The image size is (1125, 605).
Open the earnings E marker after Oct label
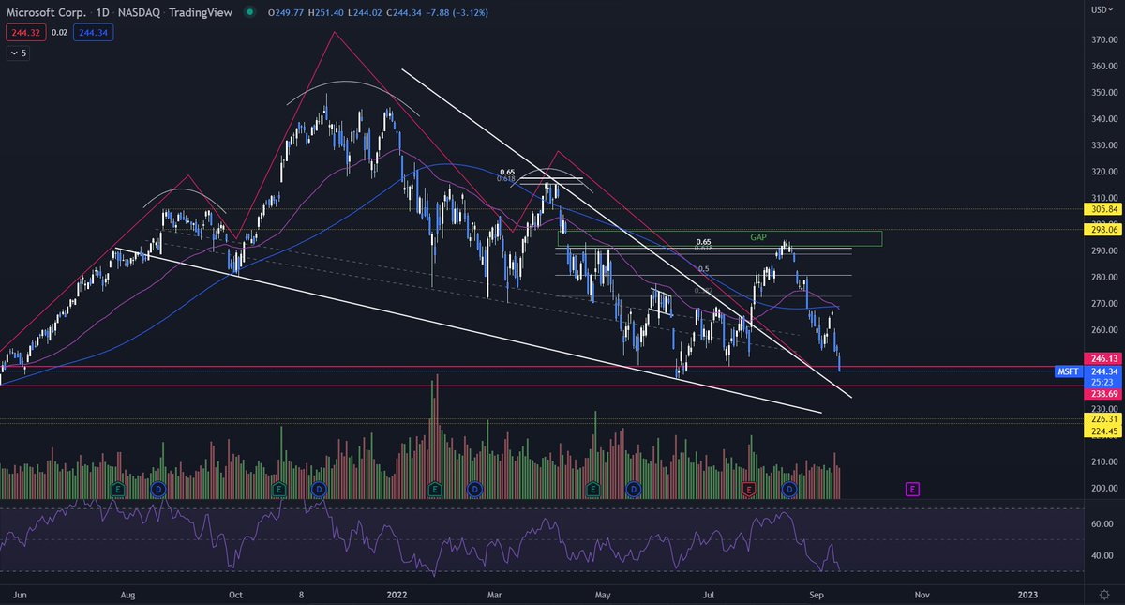pos(278,489)
